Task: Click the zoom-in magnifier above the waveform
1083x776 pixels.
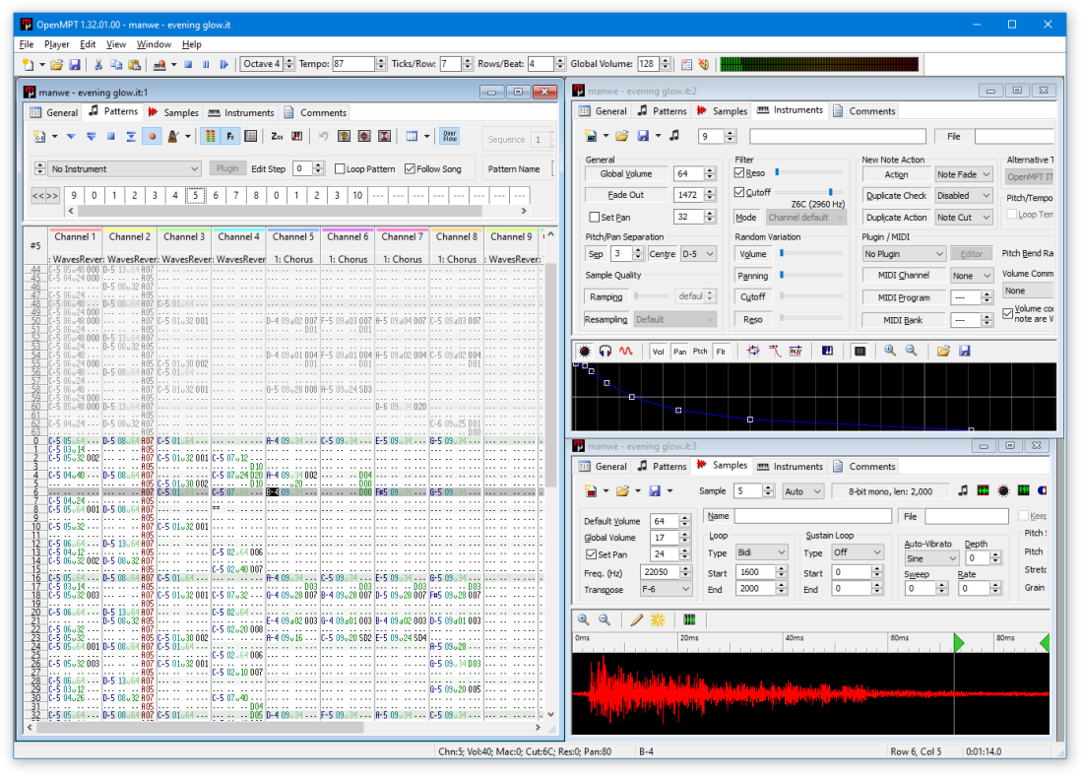Action: point(583,619)
